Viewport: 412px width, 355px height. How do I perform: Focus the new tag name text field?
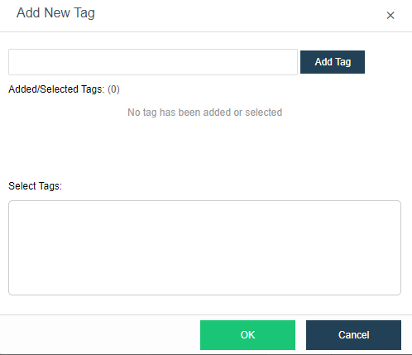tap(153, 62)
